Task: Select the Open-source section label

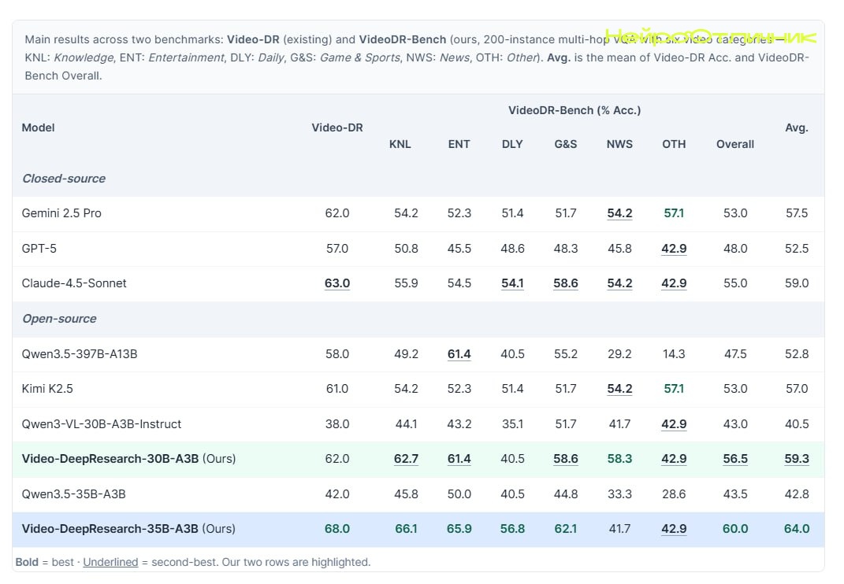Action: pyautogui.click(x=59, y=318)
